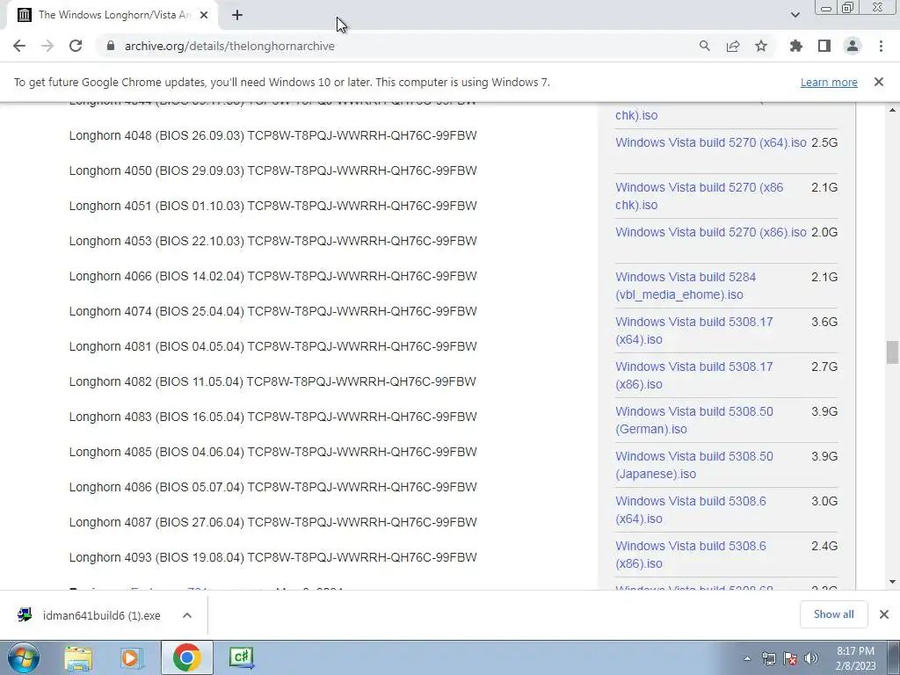Open the Chrome profile avatar

coord(853,46)
